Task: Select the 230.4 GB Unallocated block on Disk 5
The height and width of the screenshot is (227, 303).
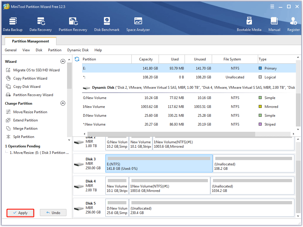Action: click(x=212, y=208)
